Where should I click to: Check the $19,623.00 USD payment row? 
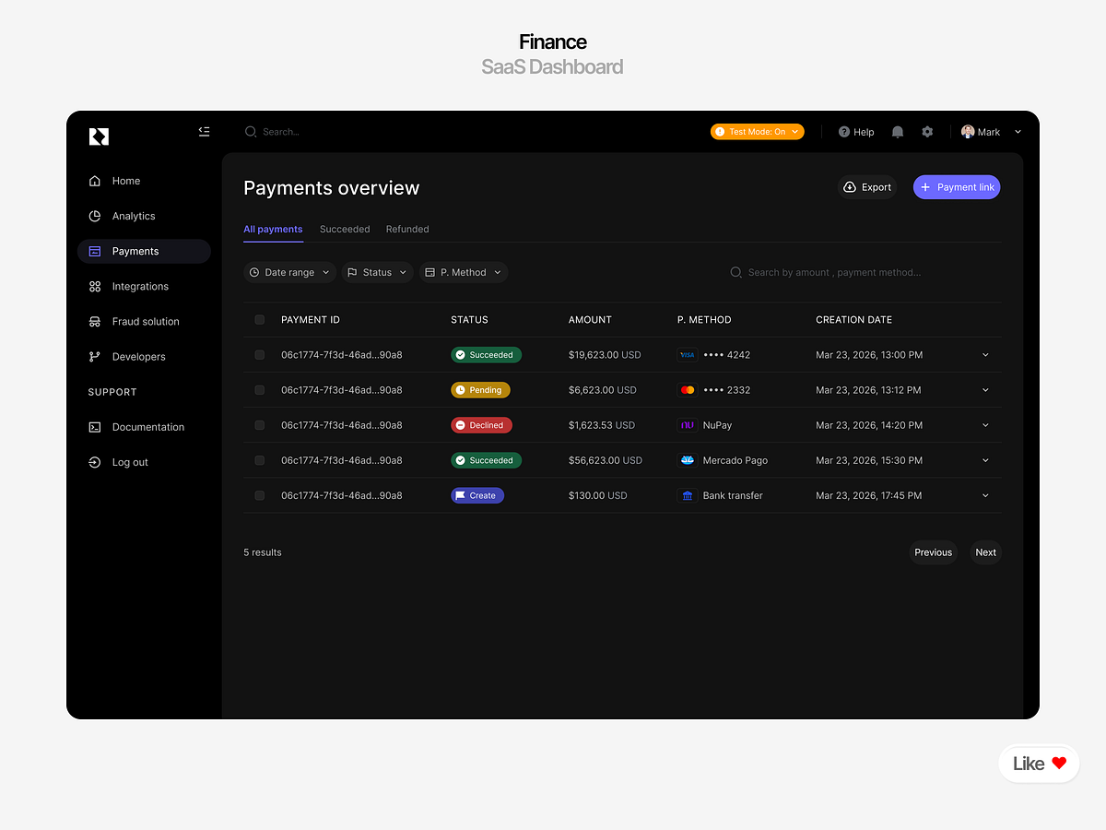point(260,355)
